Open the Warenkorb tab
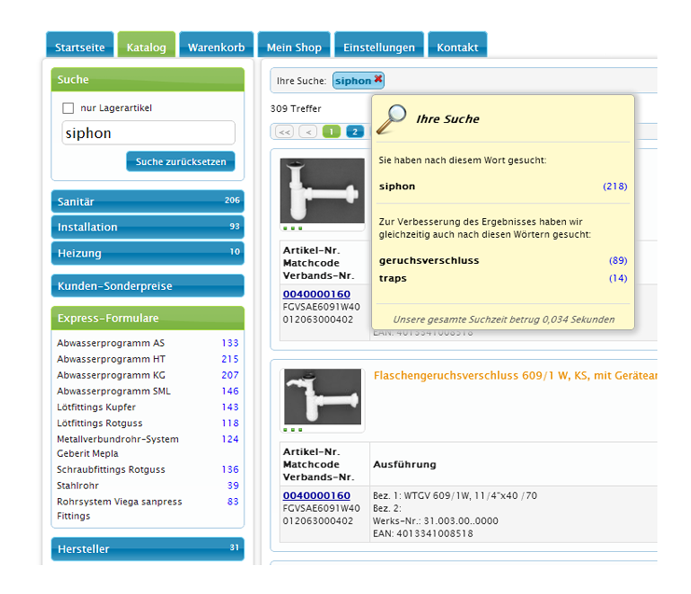This screenshot has width=691, height=594. coord(215,47)
